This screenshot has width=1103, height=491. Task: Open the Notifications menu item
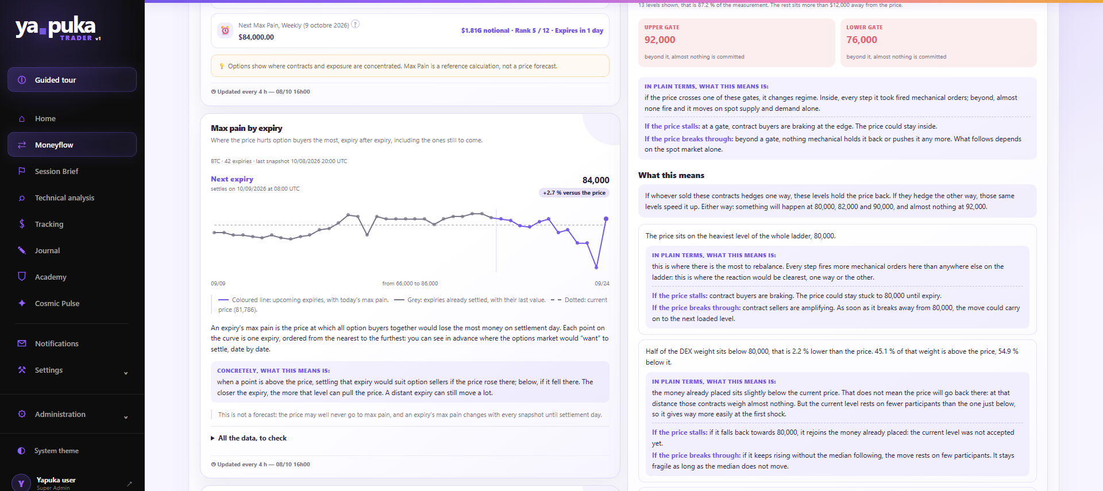72,343
